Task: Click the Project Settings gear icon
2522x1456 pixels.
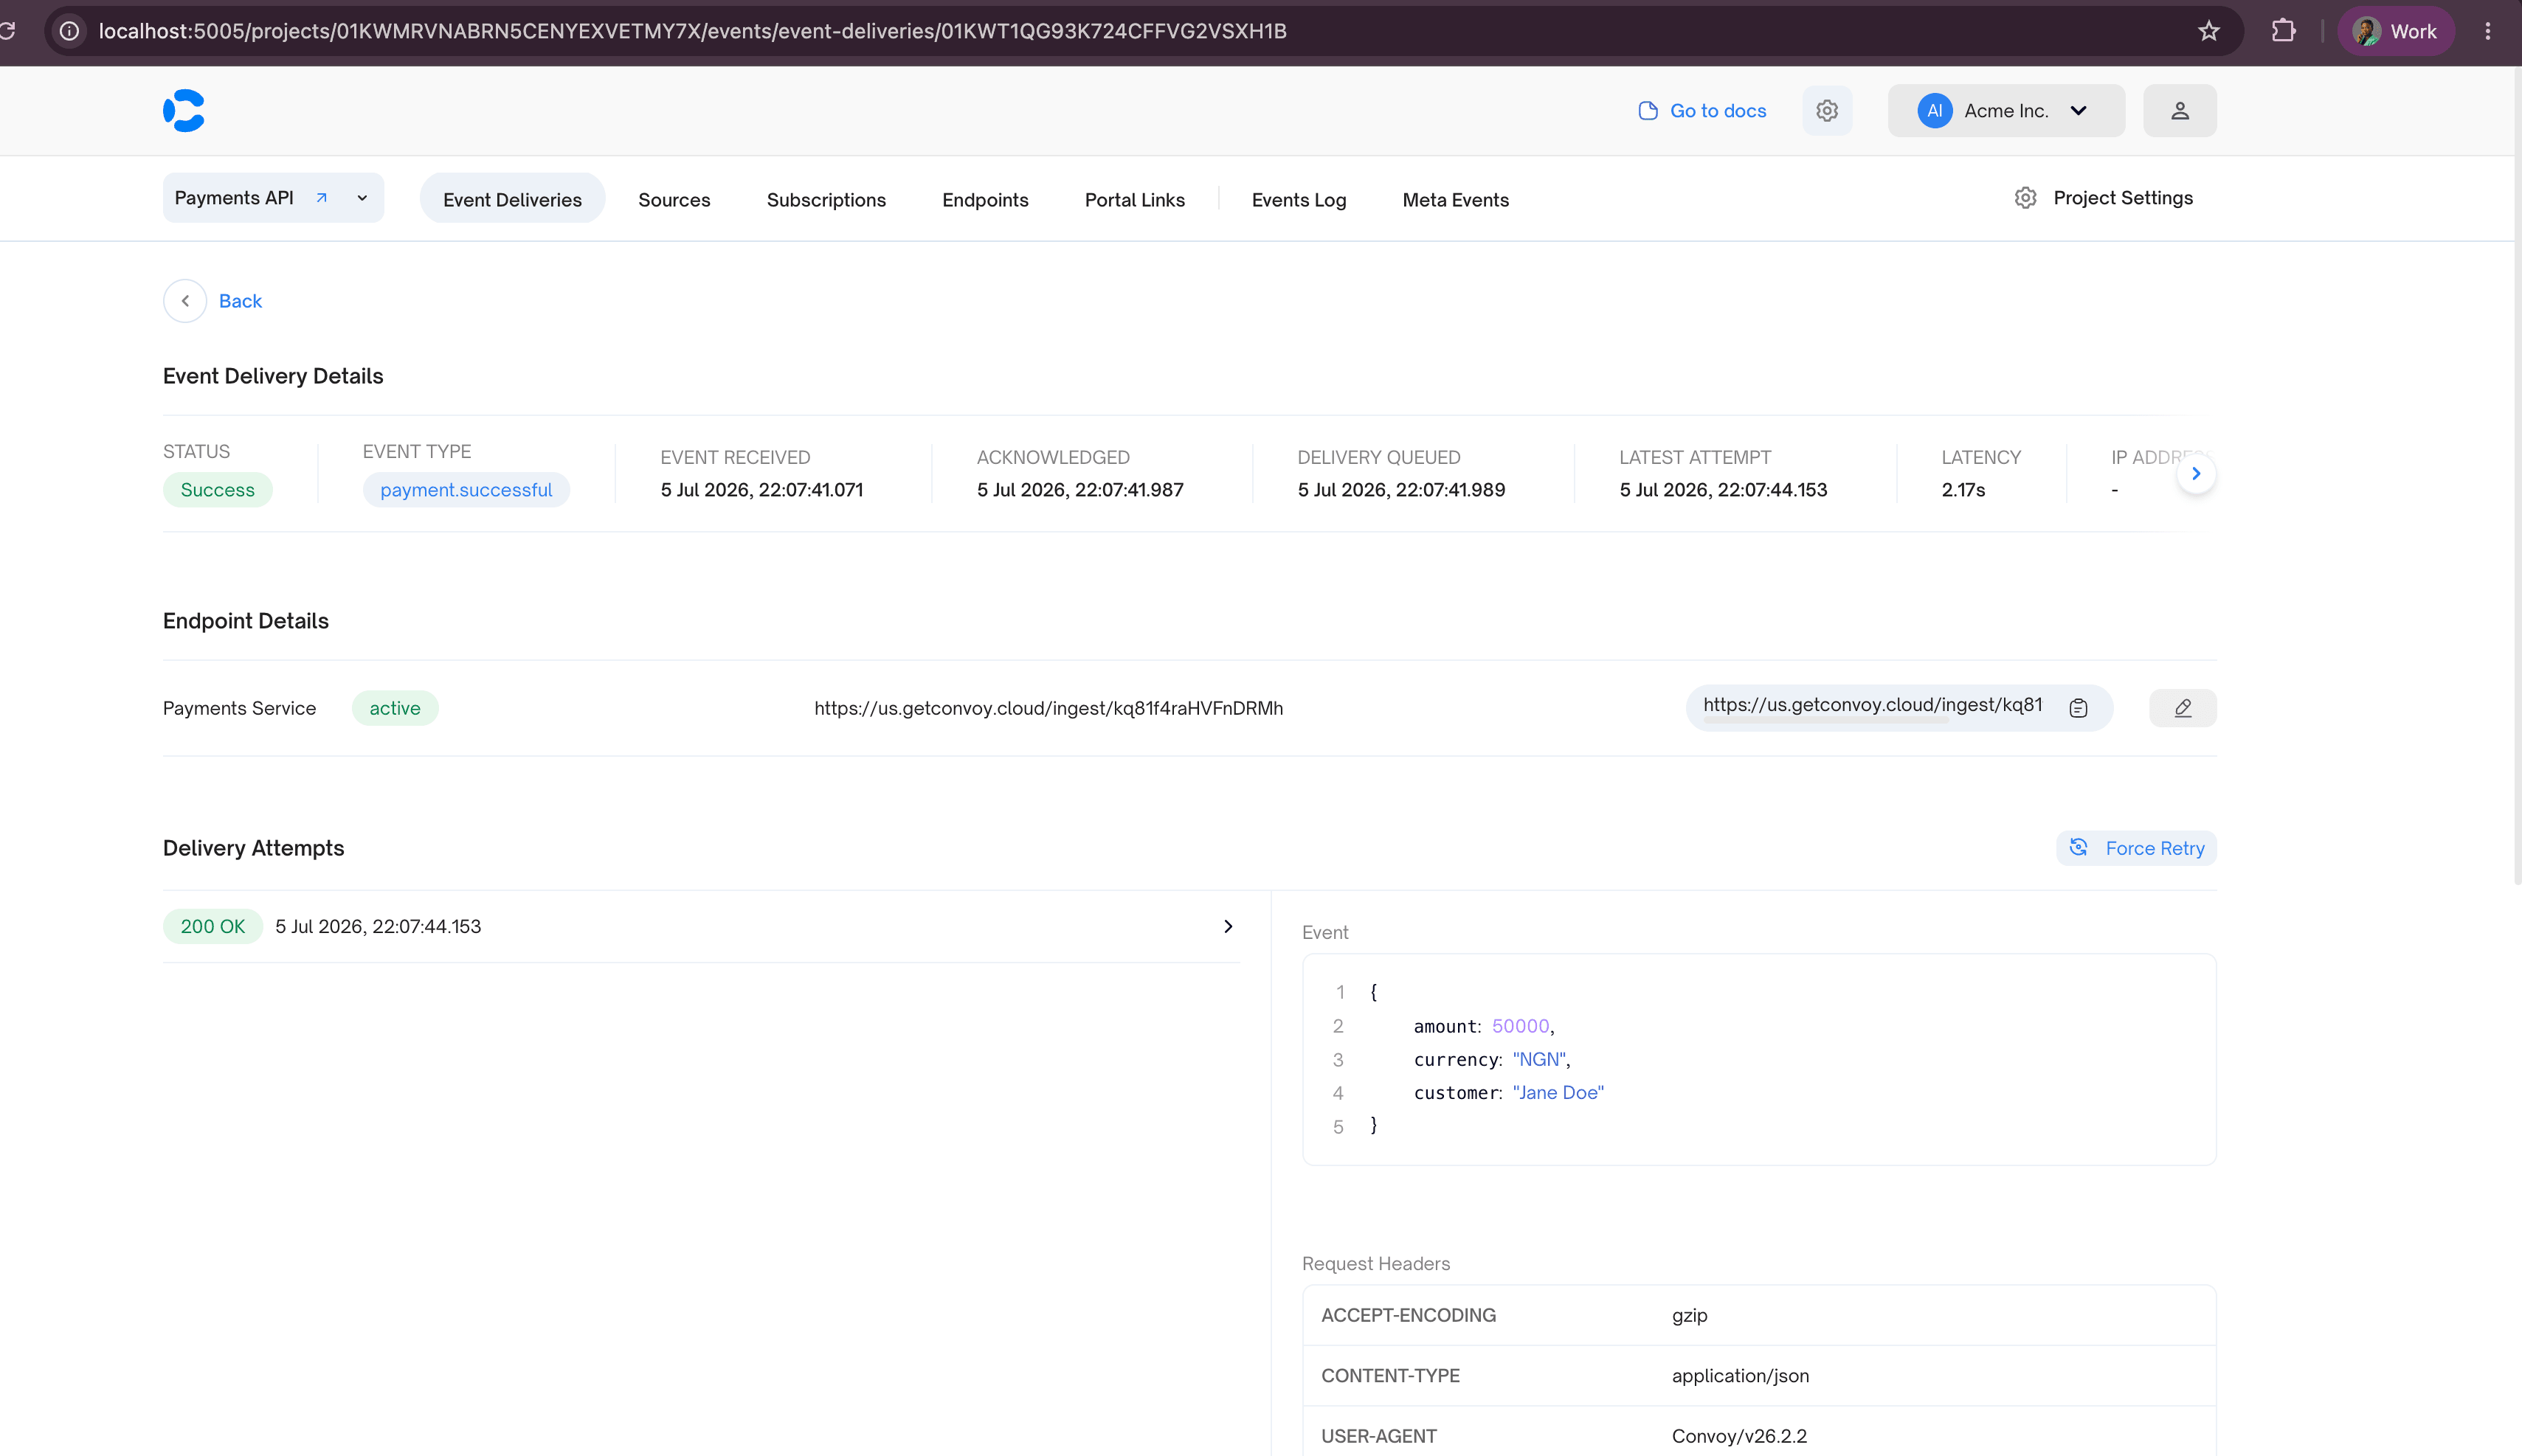Action: (2025, 198)
